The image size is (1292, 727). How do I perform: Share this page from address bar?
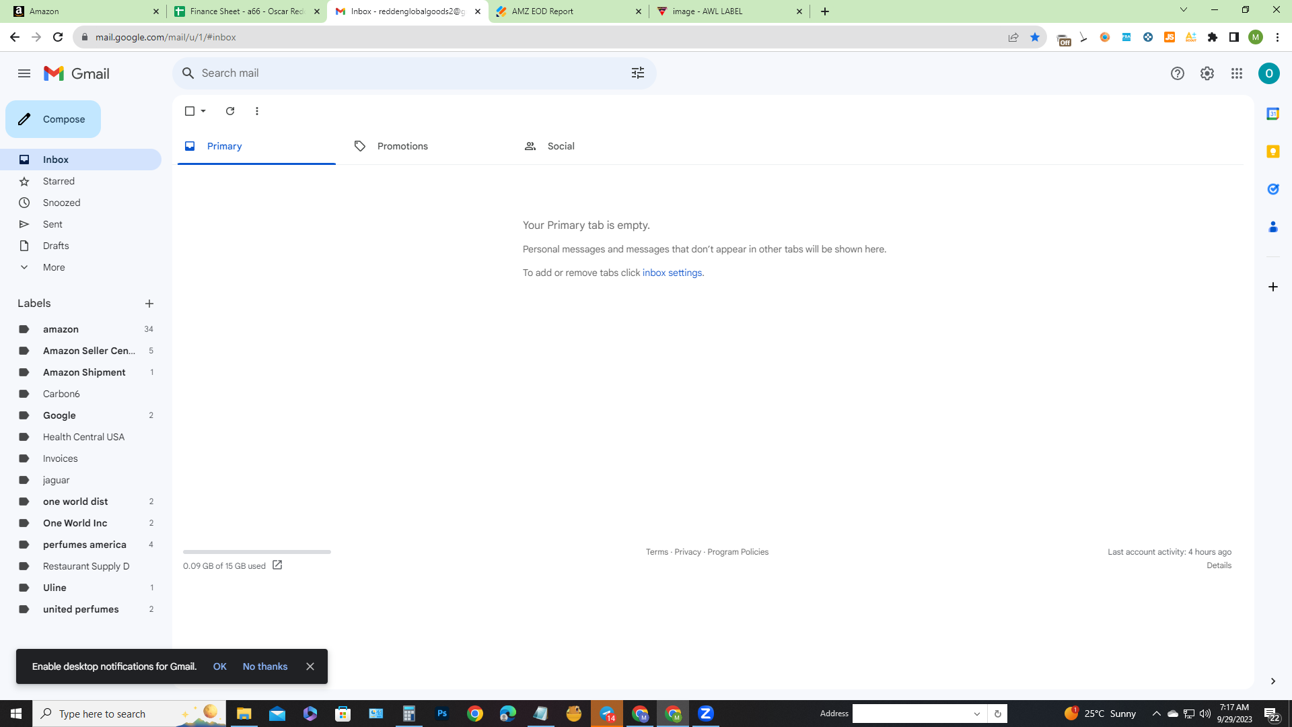click(1013, 37)
